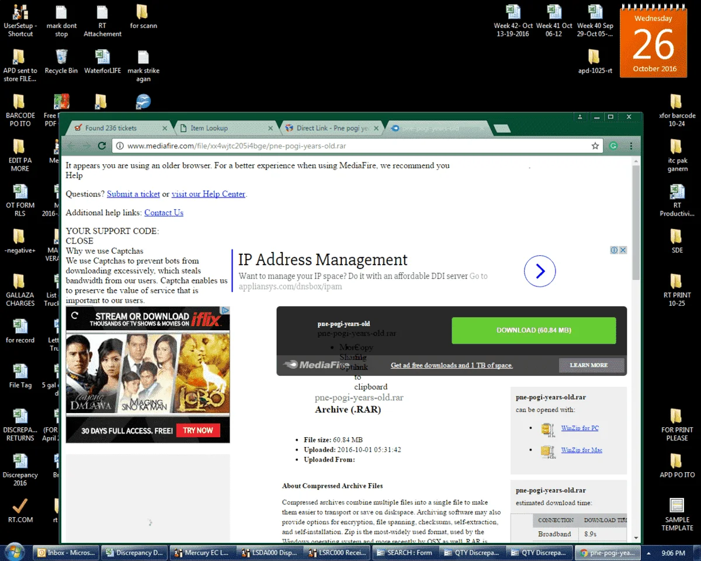Click the AdChoices info icon on banner ad

(x=614, y=250)
